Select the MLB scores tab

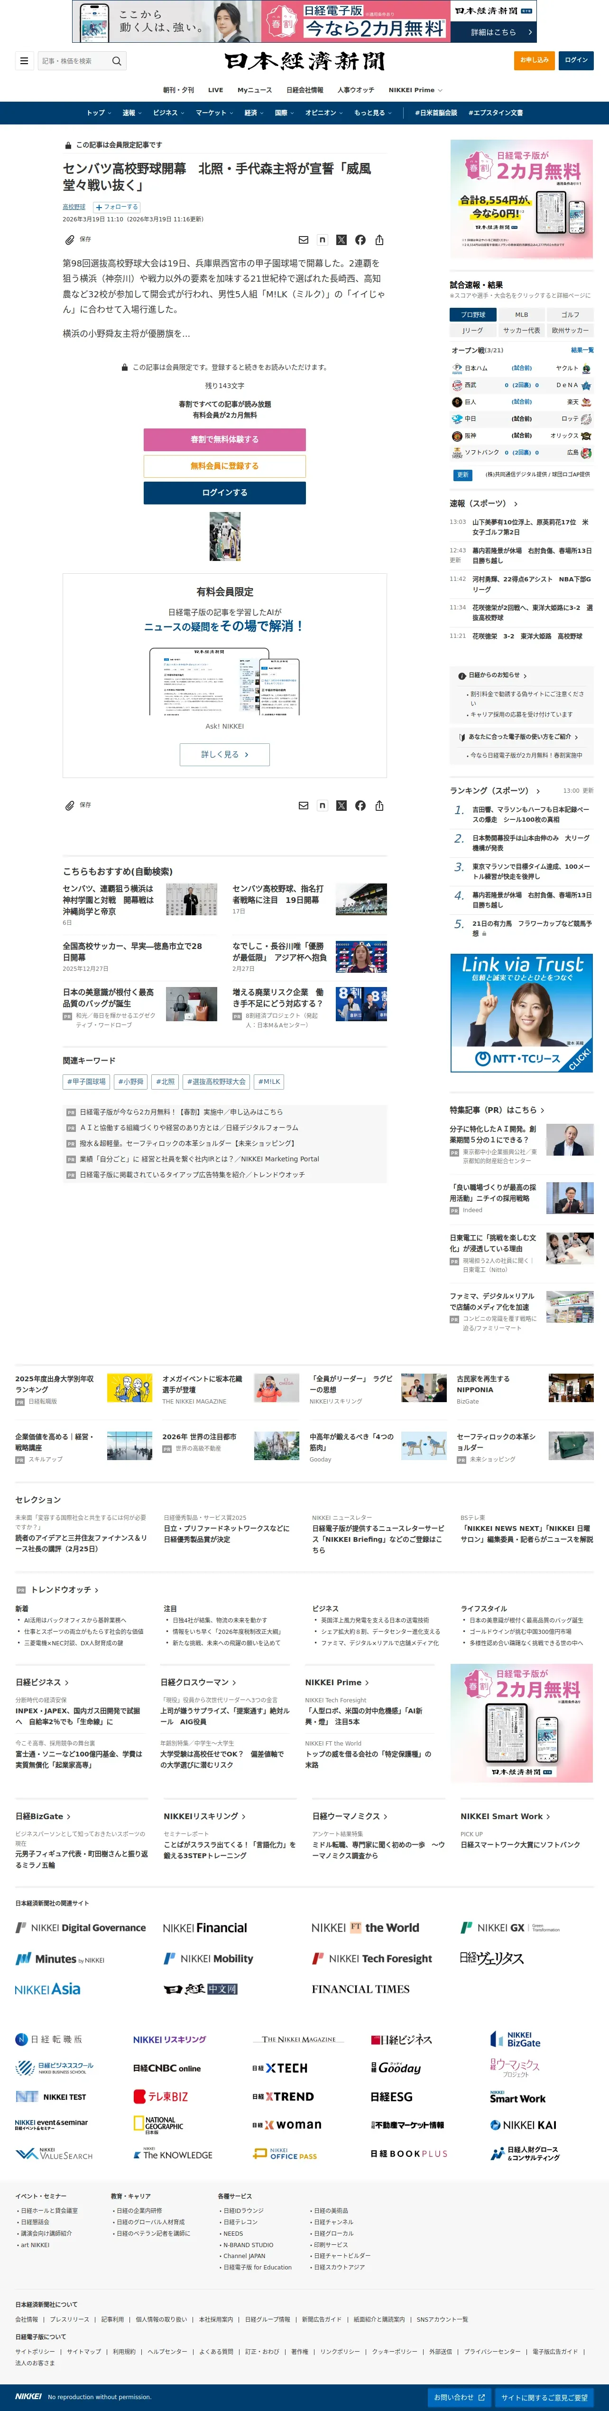pos(521,314)
